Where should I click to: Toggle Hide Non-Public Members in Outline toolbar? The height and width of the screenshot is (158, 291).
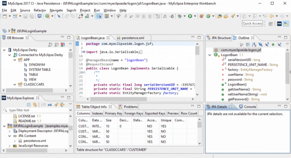point(273,45)
